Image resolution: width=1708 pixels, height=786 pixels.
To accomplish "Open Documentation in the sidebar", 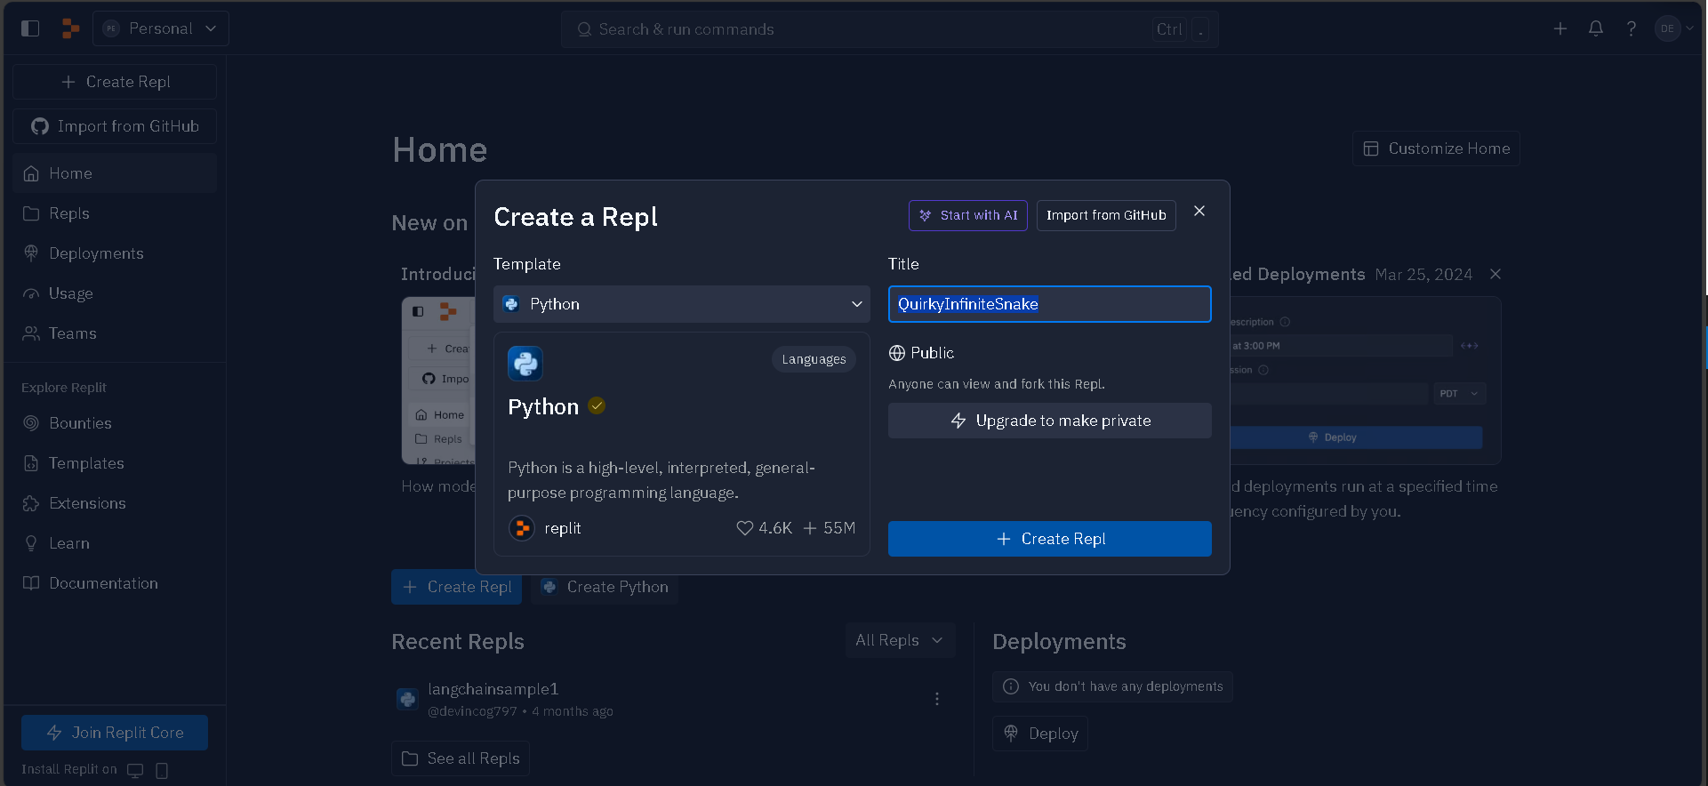I will pyautogui.click(x=115, y=583).
